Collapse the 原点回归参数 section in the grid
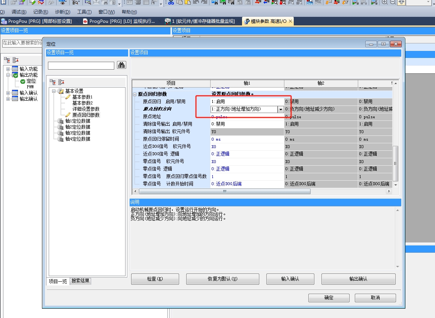The height and width of the screenshot is (318, 435). coord(135,94)
